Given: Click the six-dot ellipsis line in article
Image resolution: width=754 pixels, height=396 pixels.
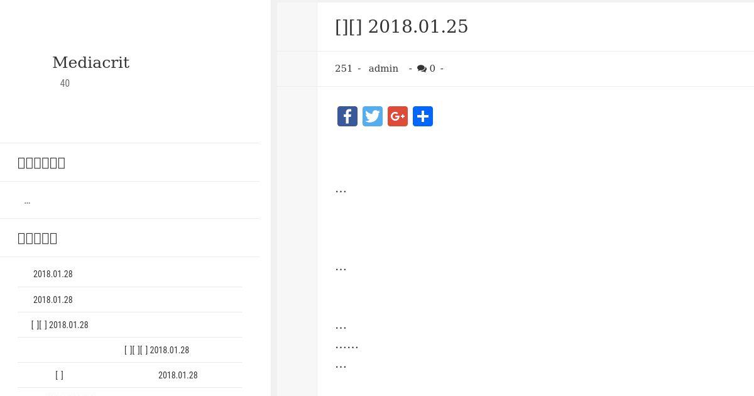Looking at the screenshot, I should (347, 345).
